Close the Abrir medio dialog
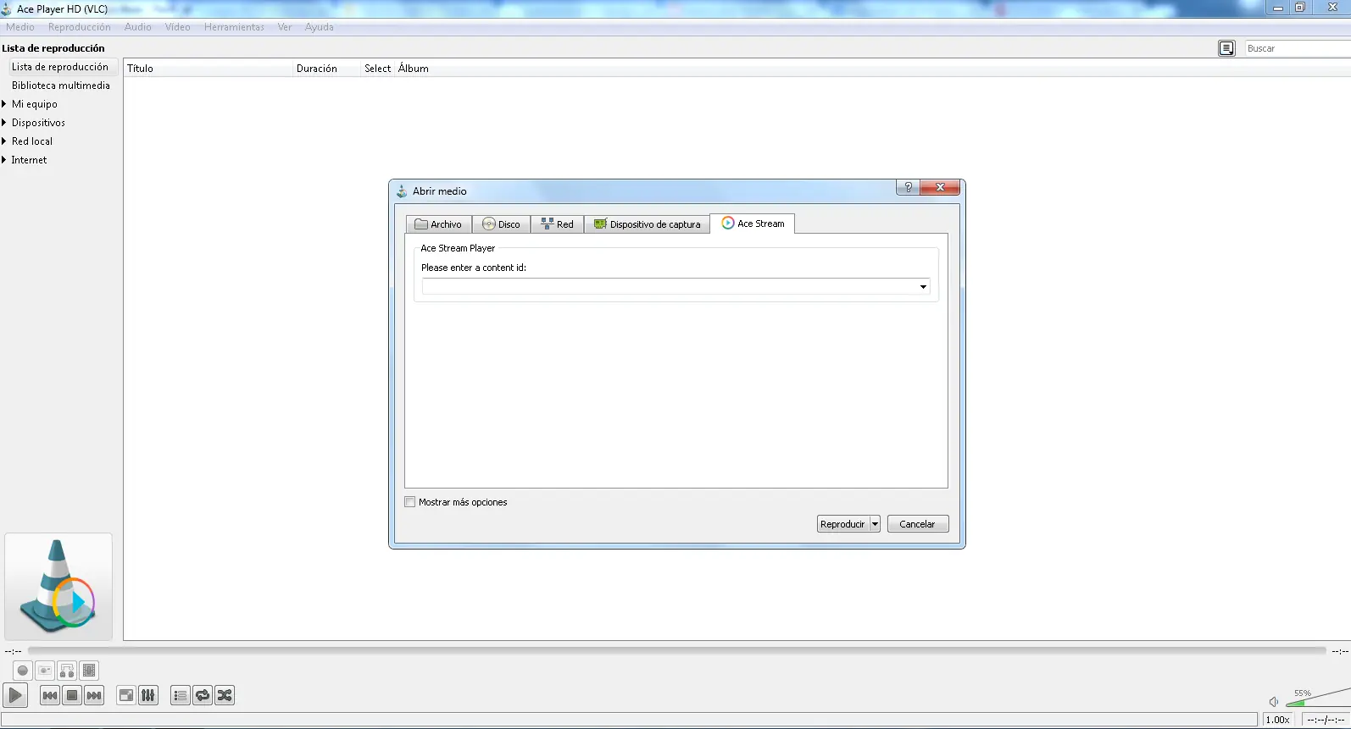The width and height of the screenshot is (1351, 729). [x=940, y=187]
